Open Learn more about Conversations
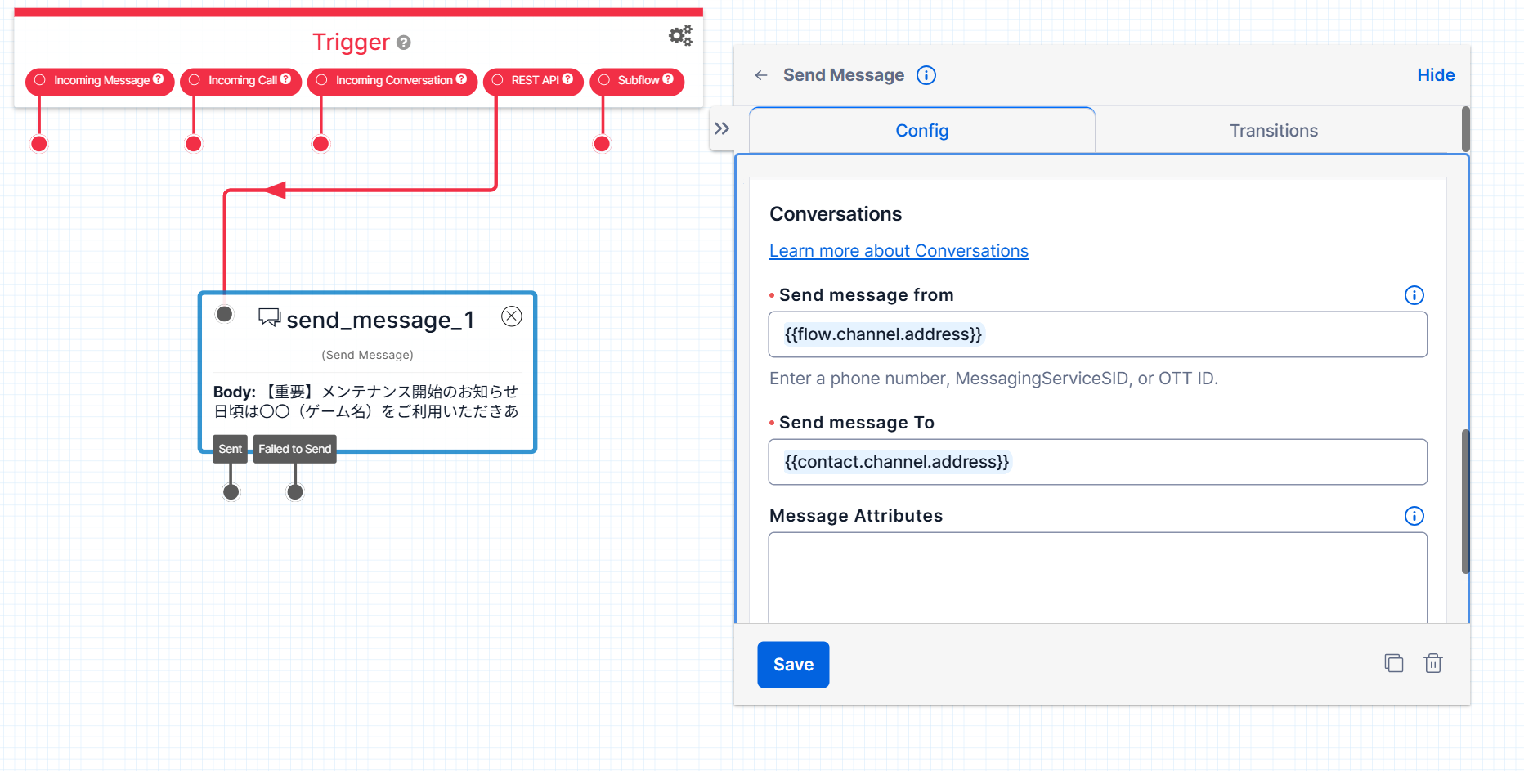 point(898,250)
